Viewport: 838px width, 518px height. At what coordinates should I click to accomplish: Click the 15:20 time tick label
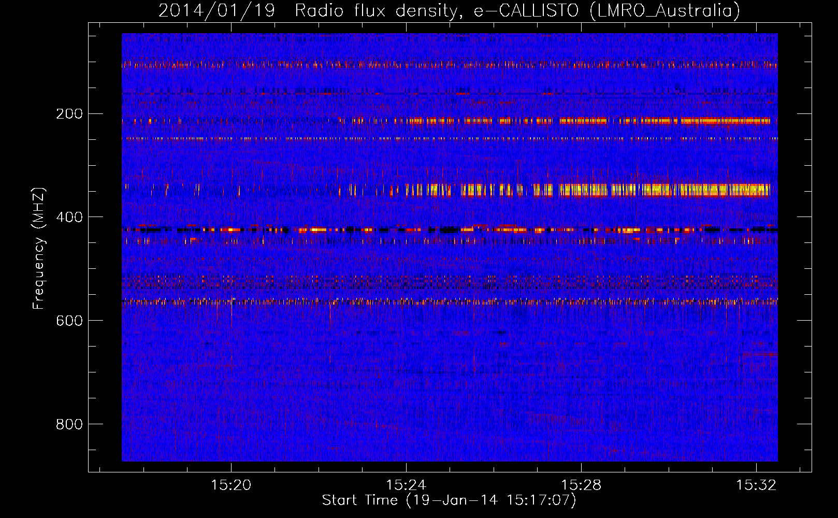(x=231, y=485)
